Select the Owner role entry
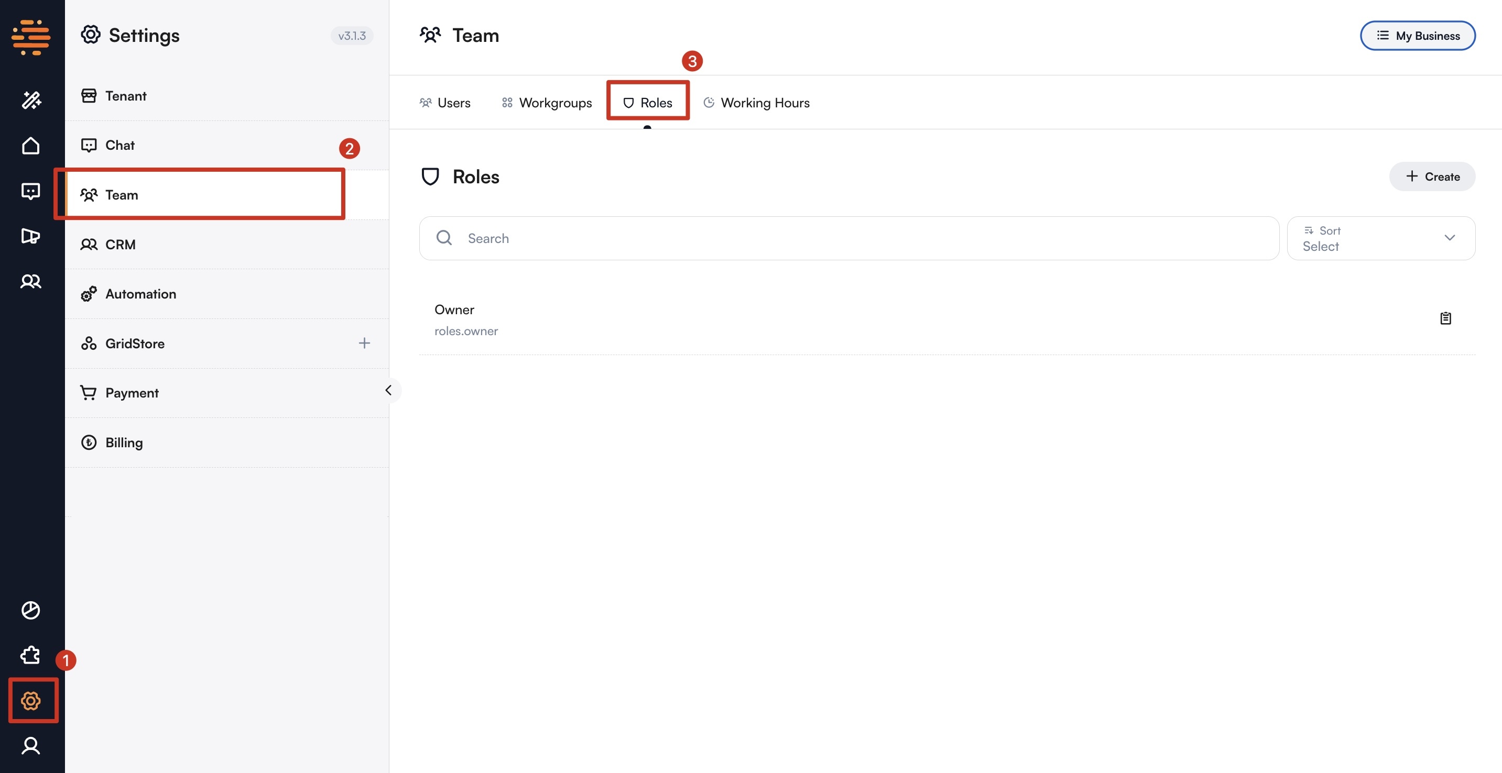The width and height of the screenshot is (1502, 773). click(x=455, y=310)
